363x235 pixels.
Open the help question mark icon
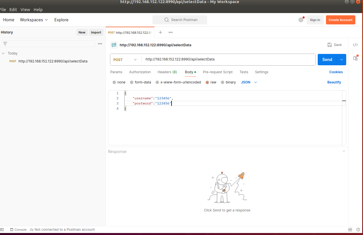[x=358, y=230]
